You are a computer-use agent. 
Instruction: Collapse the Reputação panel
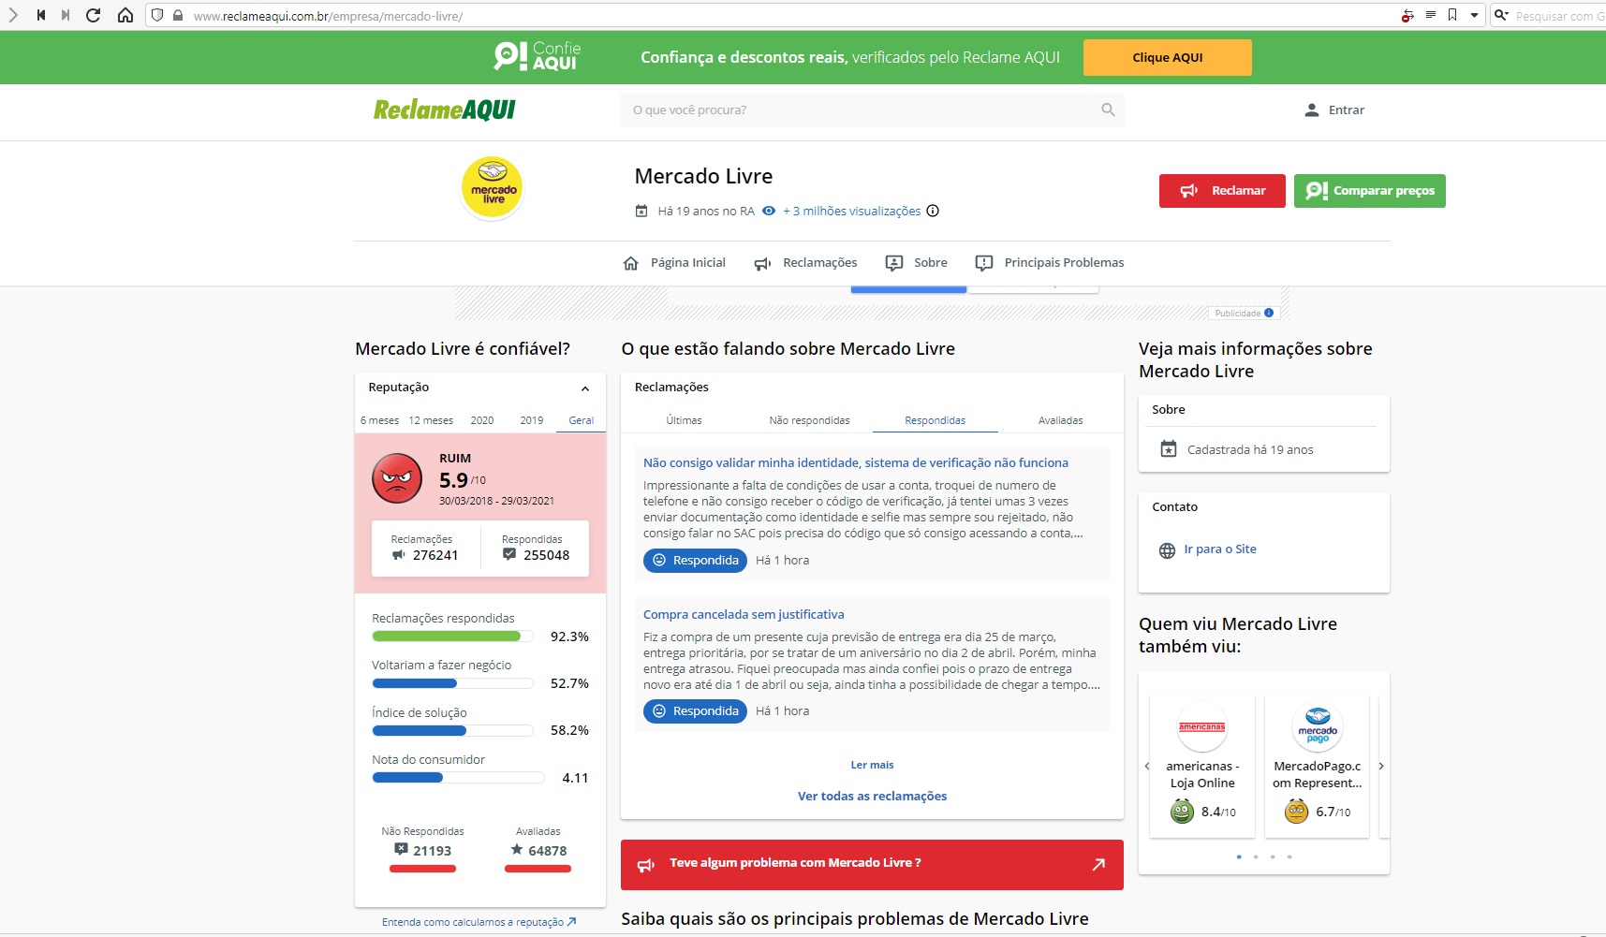pyautogui.click(x=585, y=388)
